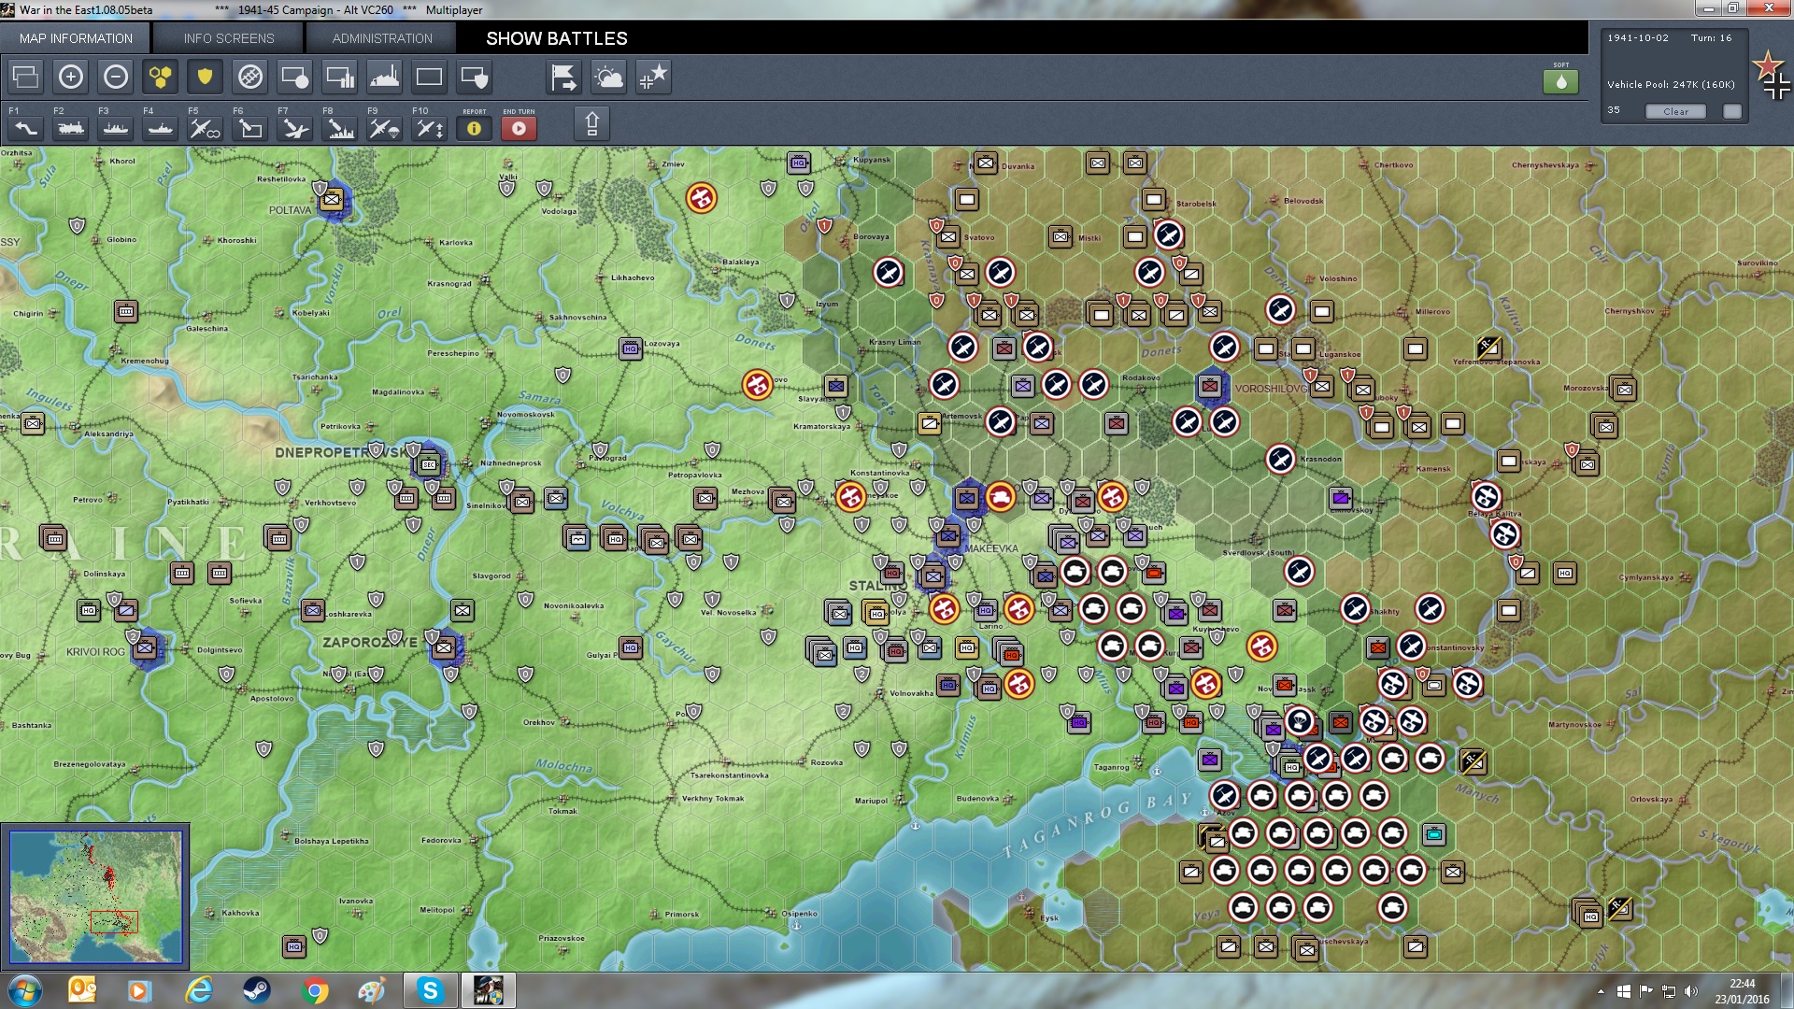Select F6 bomb unit mode
This screenshot has height=1009, width=1794.
[x=250, y=128]
